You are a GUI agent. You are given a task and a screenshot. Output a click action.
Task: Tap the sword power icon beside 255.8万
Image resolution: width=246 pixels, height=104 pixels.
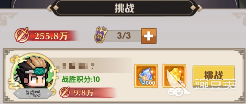coord(22,35)
